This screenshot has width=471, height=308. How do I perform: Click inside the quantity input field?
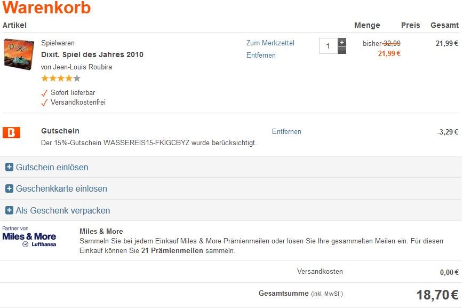[328, 45]
